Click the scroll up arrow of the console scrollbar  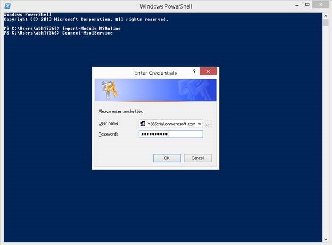coord(326,16)
